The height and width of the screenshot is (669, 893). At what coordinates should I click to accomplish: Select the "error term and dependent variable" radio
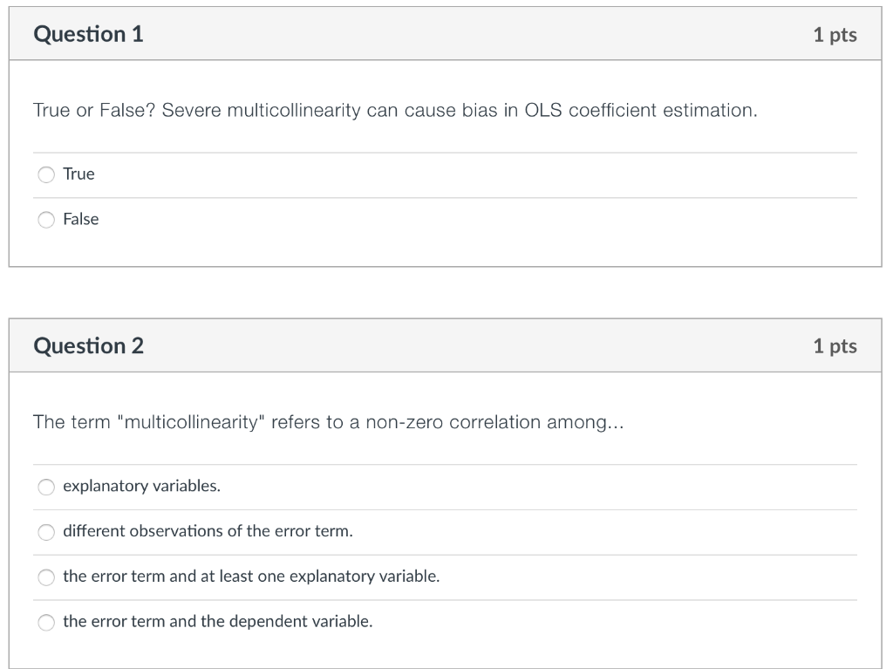pyautogui.click(x=46, y=623)
